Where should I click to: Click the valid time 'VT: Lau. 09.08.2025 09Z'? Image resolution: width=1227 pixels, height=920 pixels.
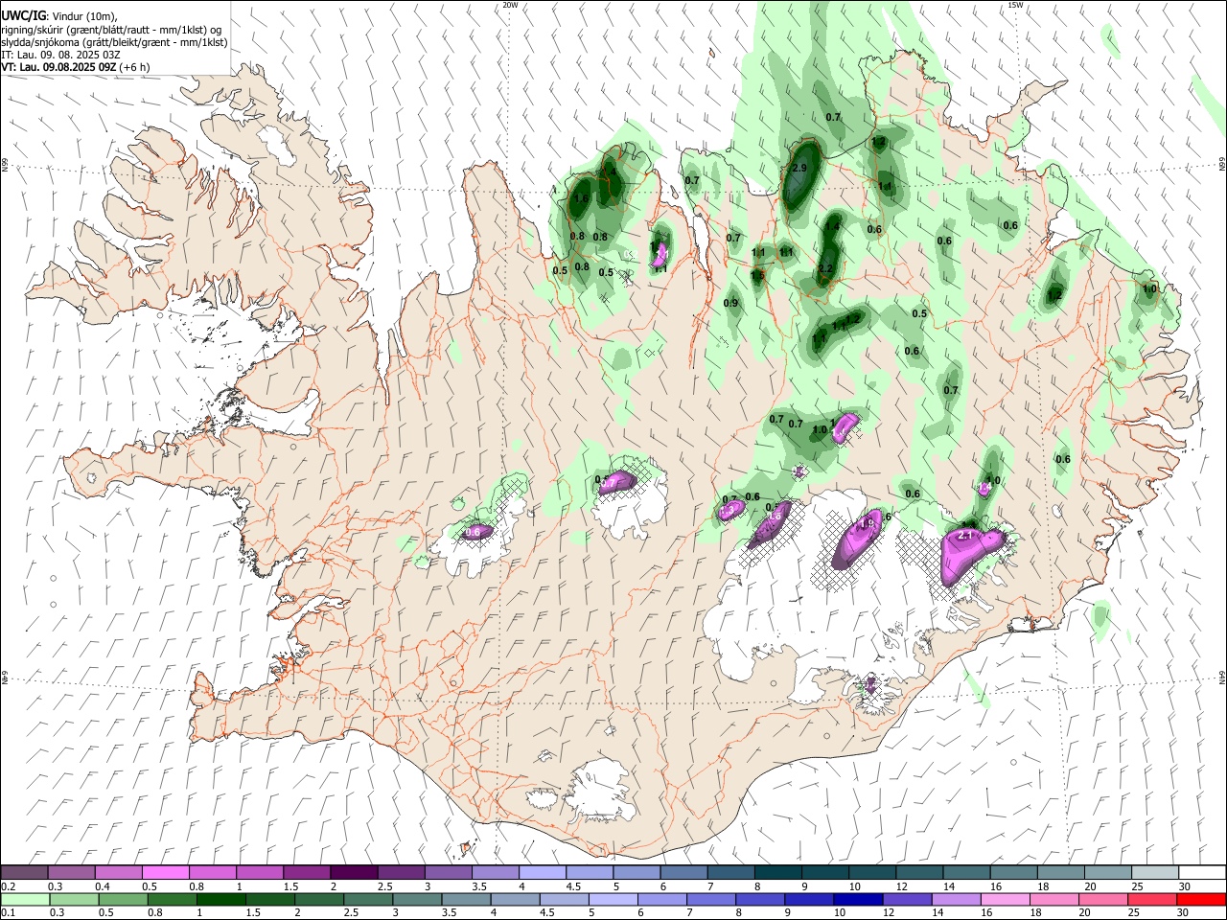58,67
